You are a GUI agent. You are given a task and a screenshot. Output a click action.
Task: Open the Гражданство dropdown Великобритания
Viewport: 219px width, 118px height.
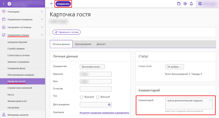(x=92, y=67)
